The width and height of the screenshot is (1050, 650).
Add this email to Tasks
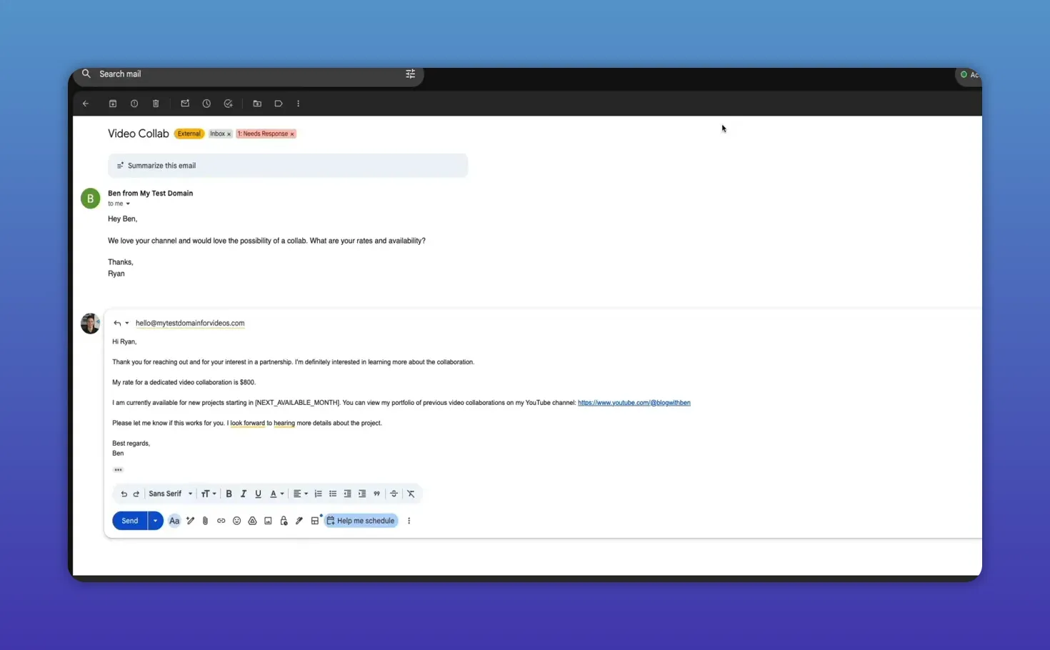coord(229,104)
